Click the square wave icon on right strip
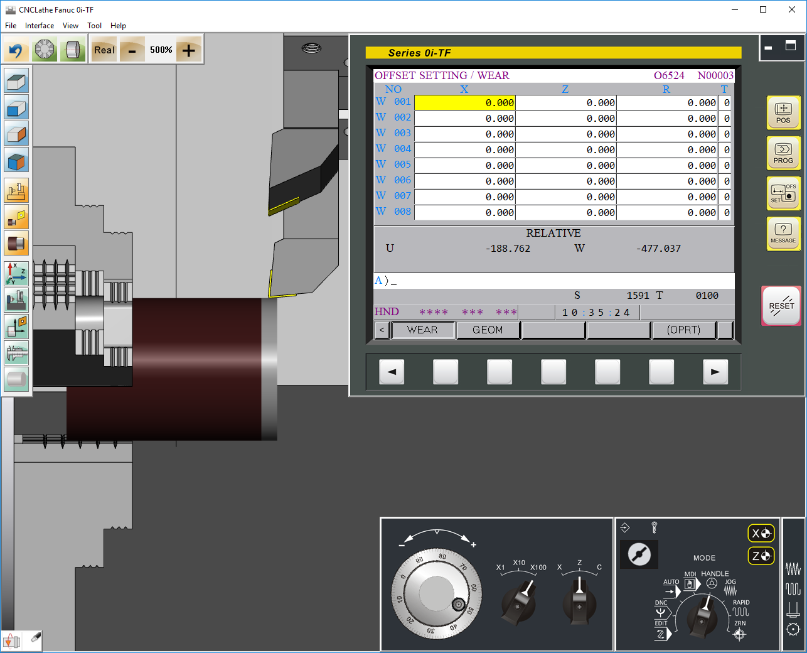807x653 pixels. coord(793,589)
